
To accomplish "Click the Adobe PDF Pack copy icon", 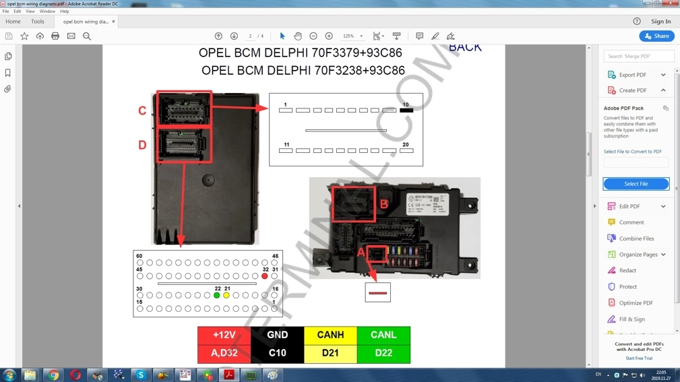I will (x=666, y=108).
